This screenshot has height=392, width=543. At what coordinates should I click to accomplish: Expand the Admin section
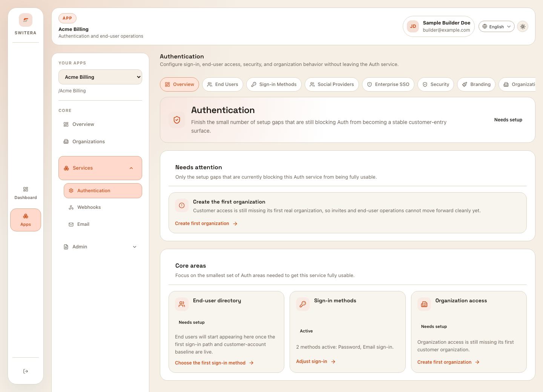100,247
